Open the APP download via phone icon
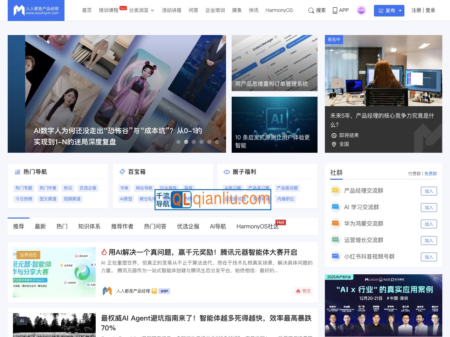Screen dimensions: 450x337 (x=335, y=11)
